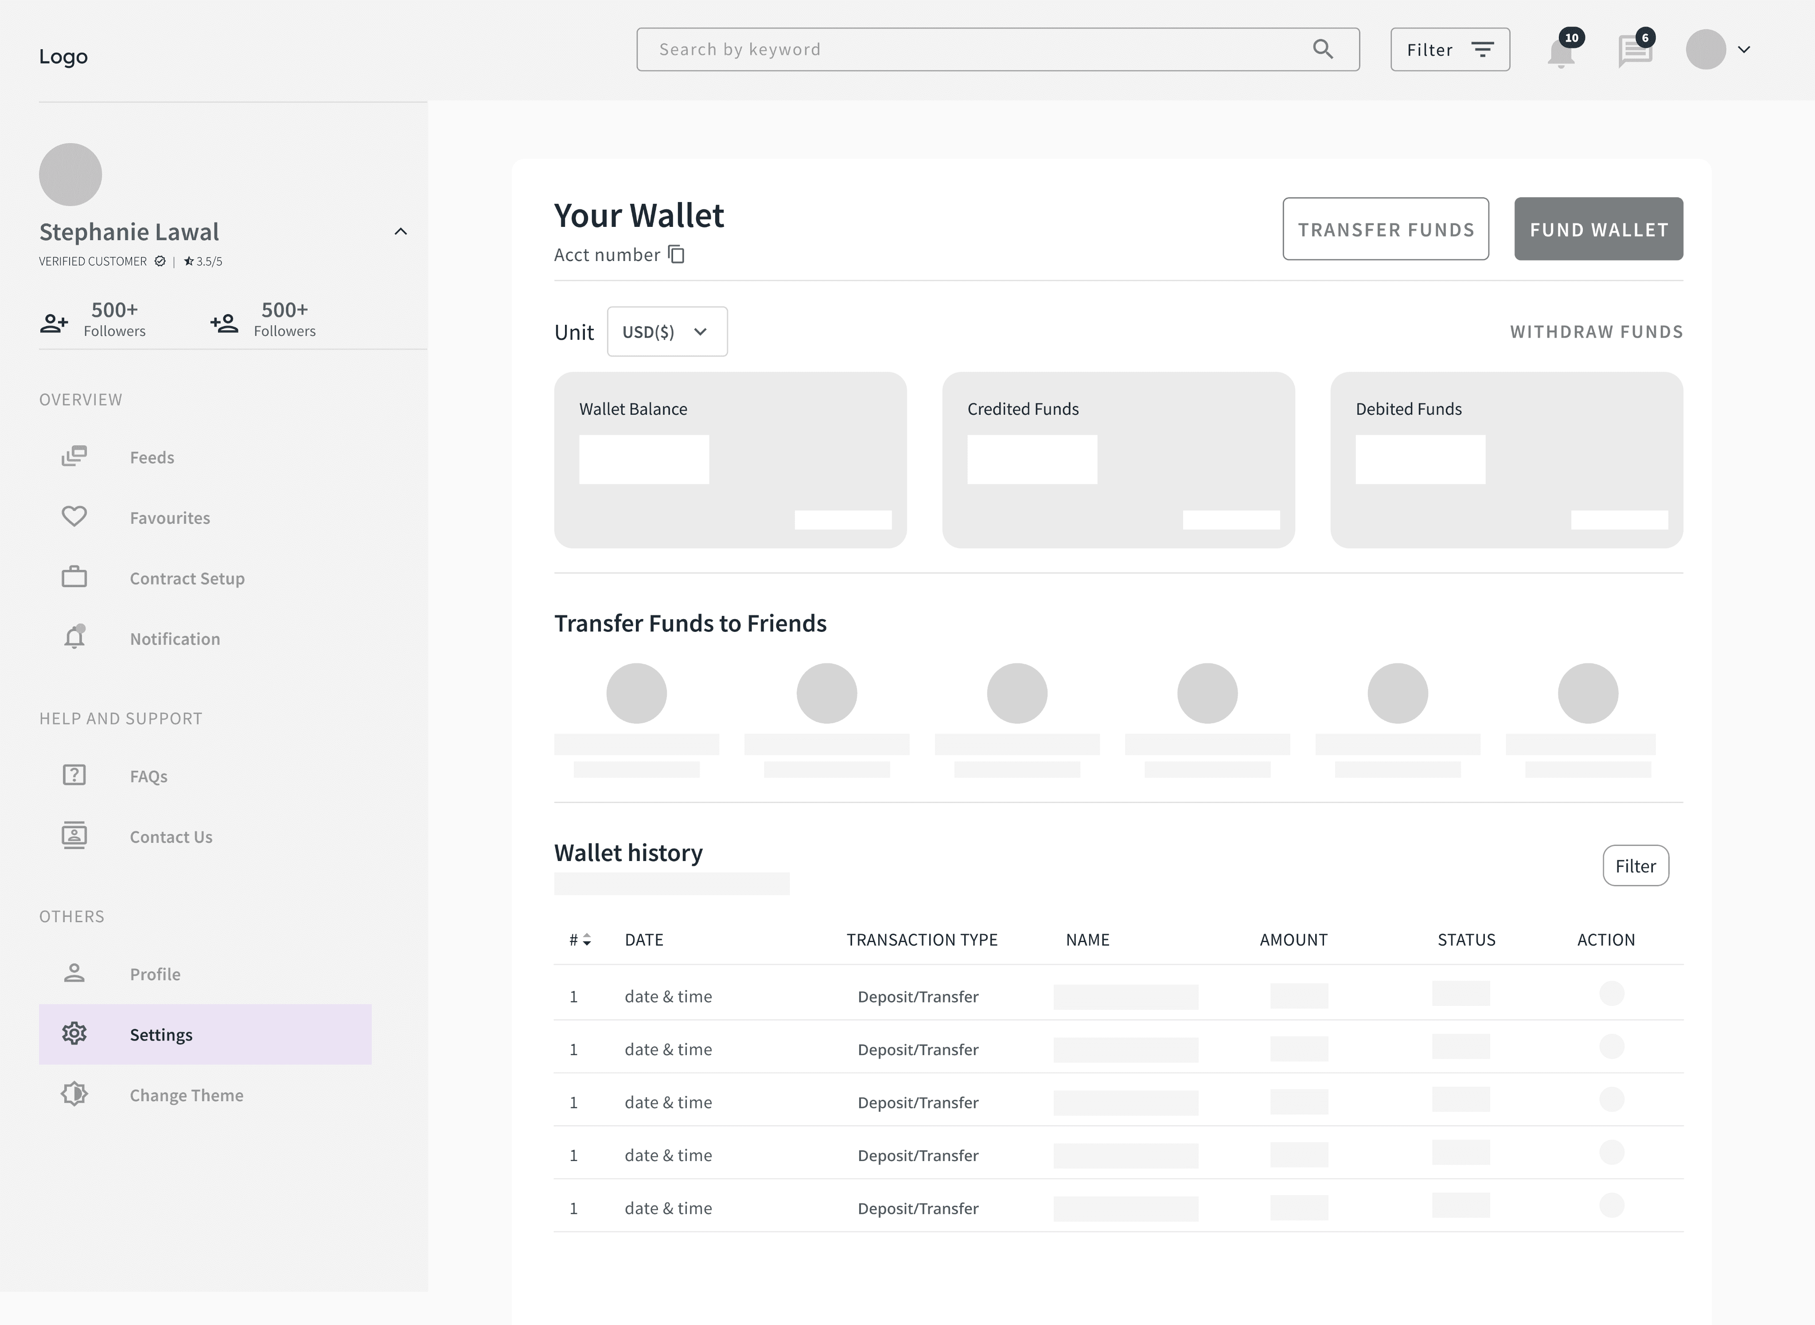Click the WITHDRAW FUNDS link
The width and height of the screenshot is (1815, 1325).
point(1596,332)
